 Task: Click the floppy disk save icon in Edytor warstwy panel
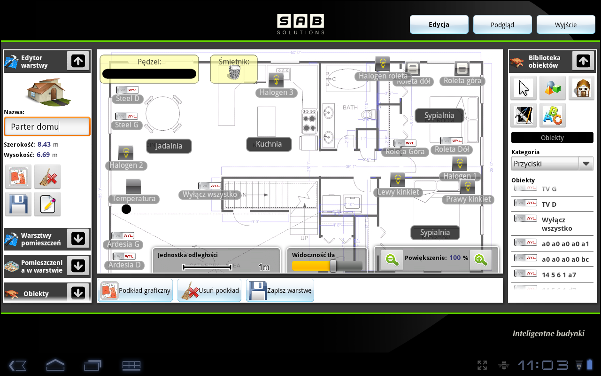coord(18,204)
